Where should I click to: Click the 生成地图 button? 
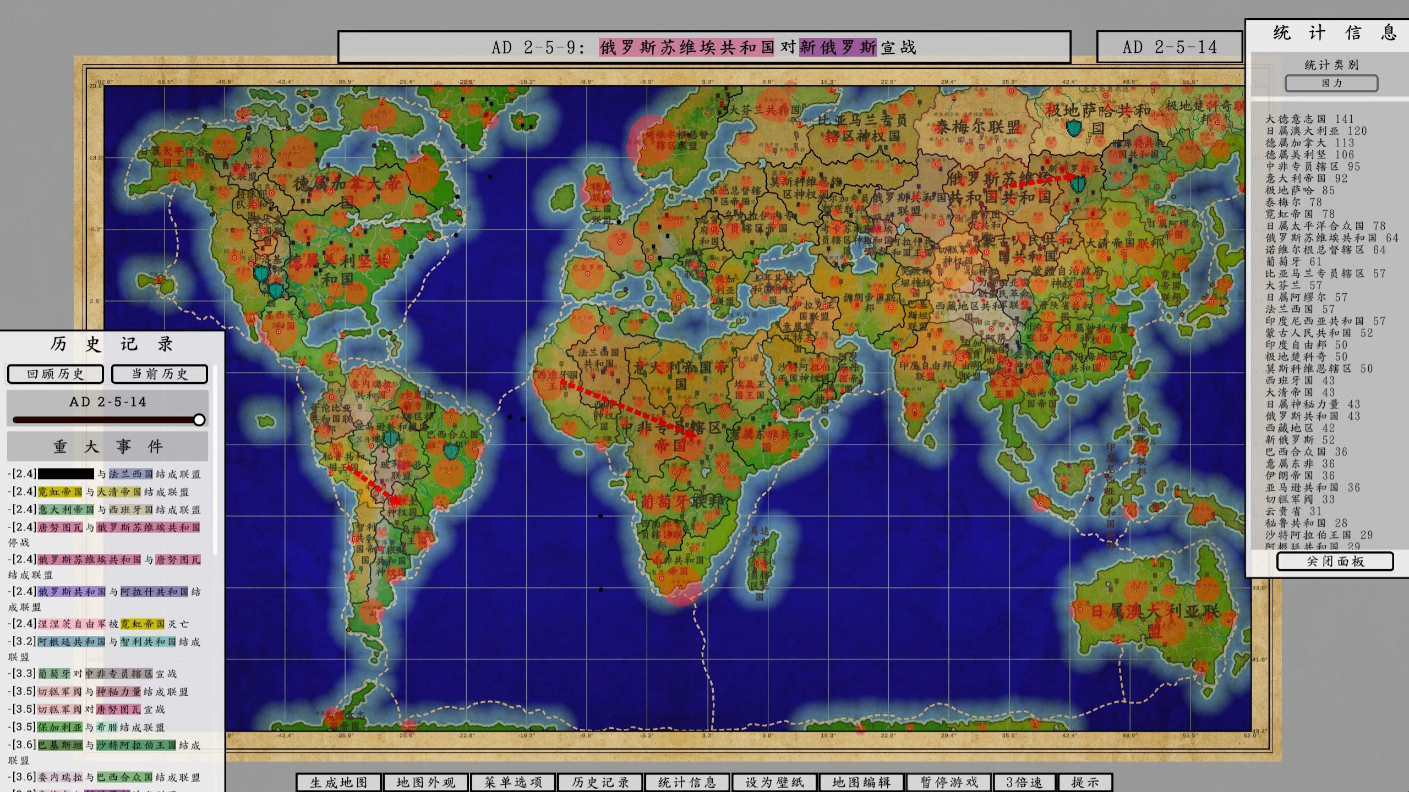[338, 782]
